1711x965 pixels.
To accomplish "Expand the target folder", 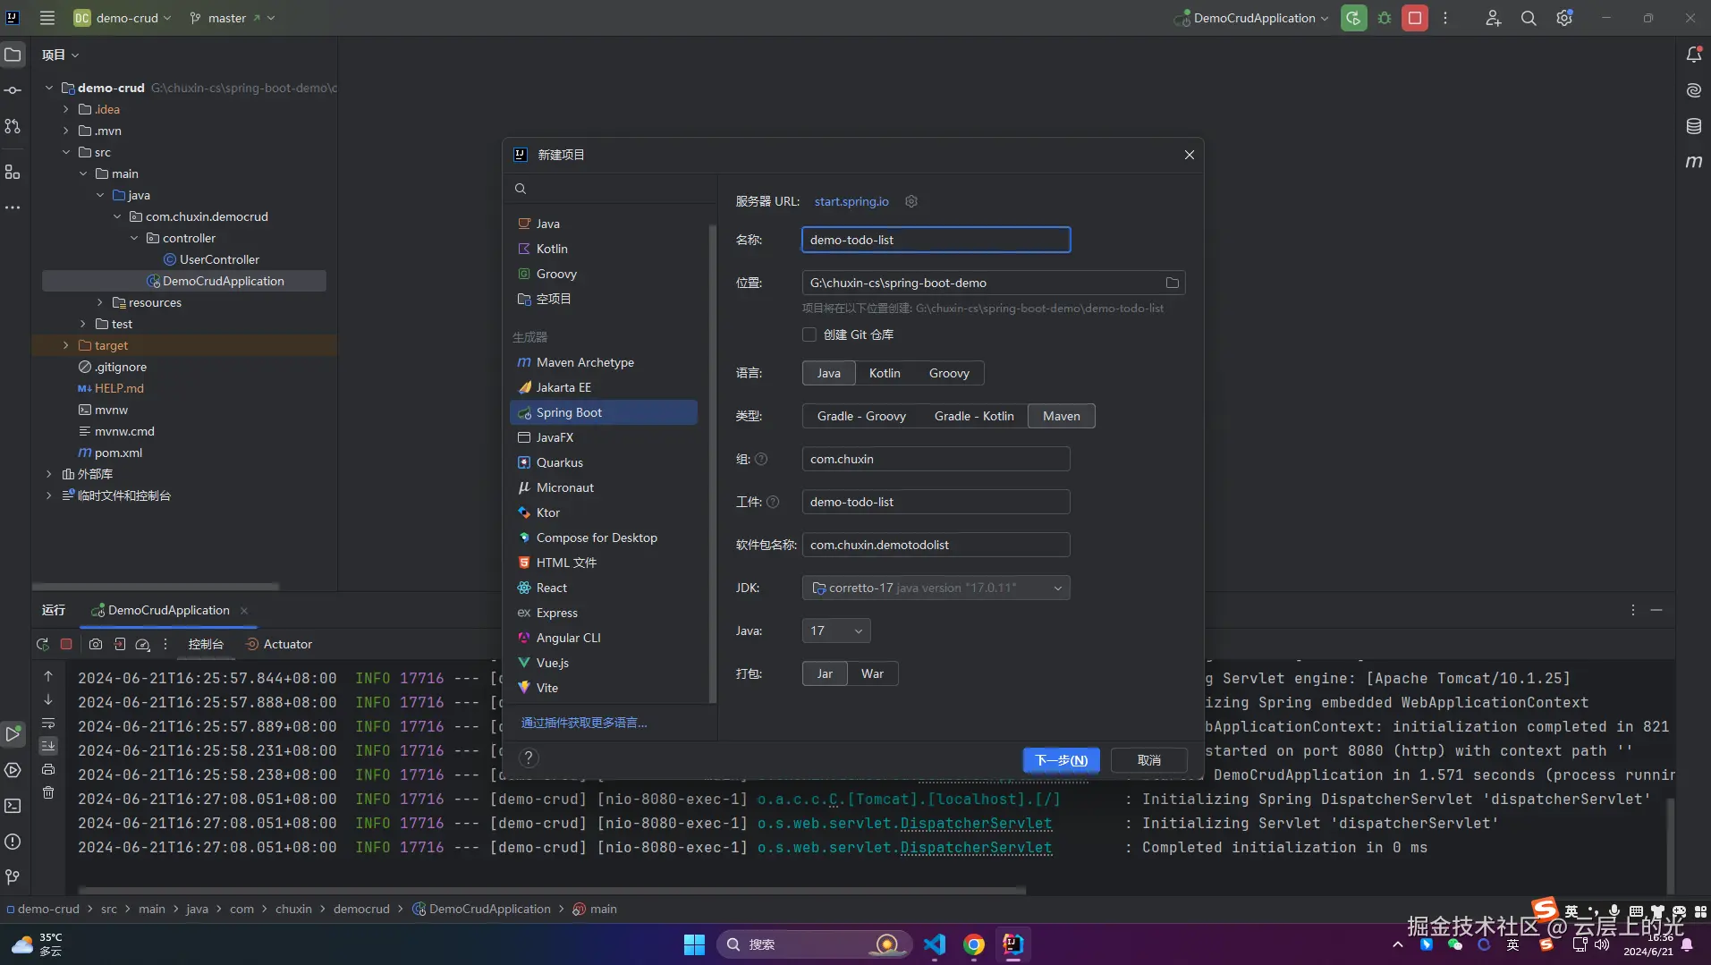I will (65, 345).
